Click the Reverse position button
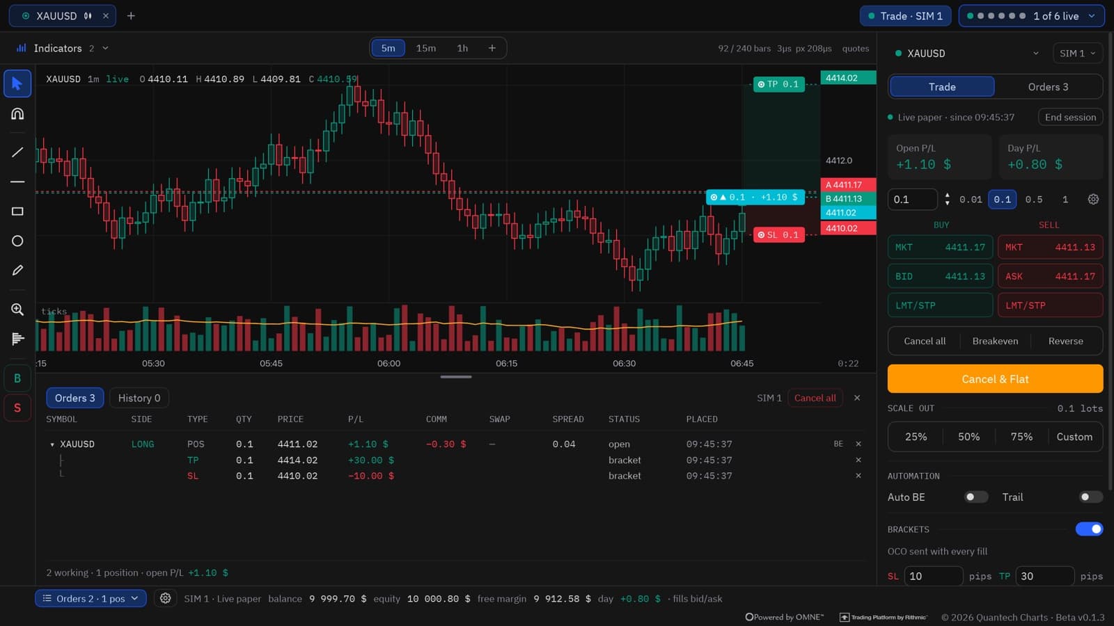 tap(1066, 341)
